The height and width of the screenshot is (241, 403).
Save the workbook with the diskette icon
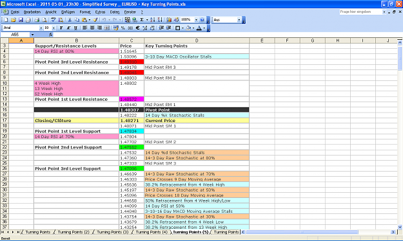coord(21,20)
